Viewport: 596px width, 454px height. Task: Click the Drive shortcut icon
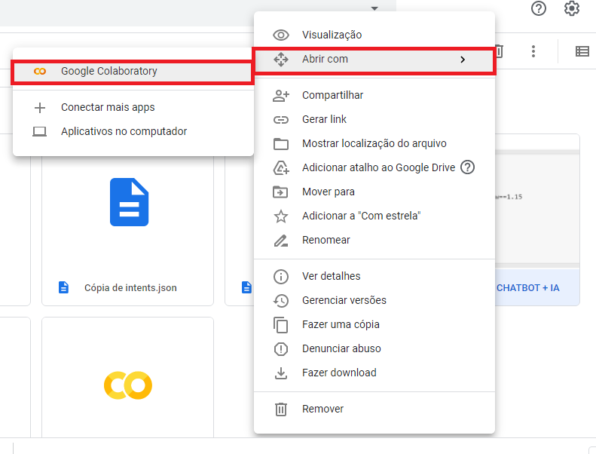tap(281, 168)
